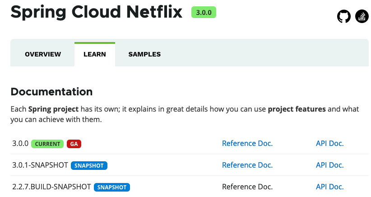This screenshot has height=197, width=371.
Task: Click the SNAPSHOT badge next to 2.2.7.BUILD-SNAPSHOT
Action: [111, 188]
